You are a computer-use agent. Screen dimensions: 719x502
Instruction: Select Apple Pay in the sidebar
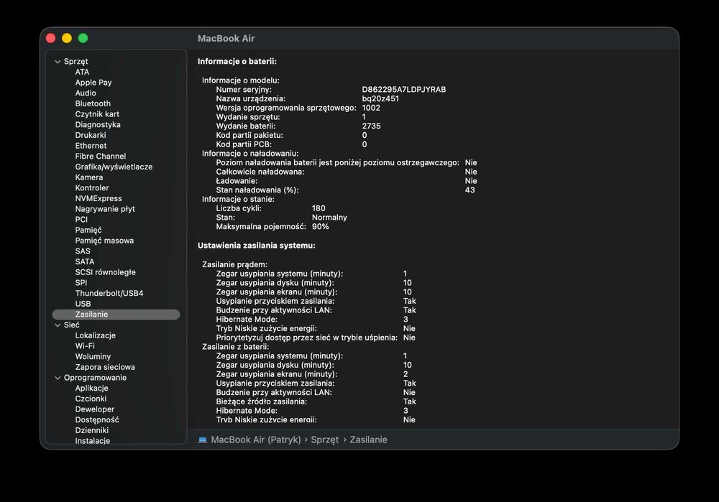(93, 83)
